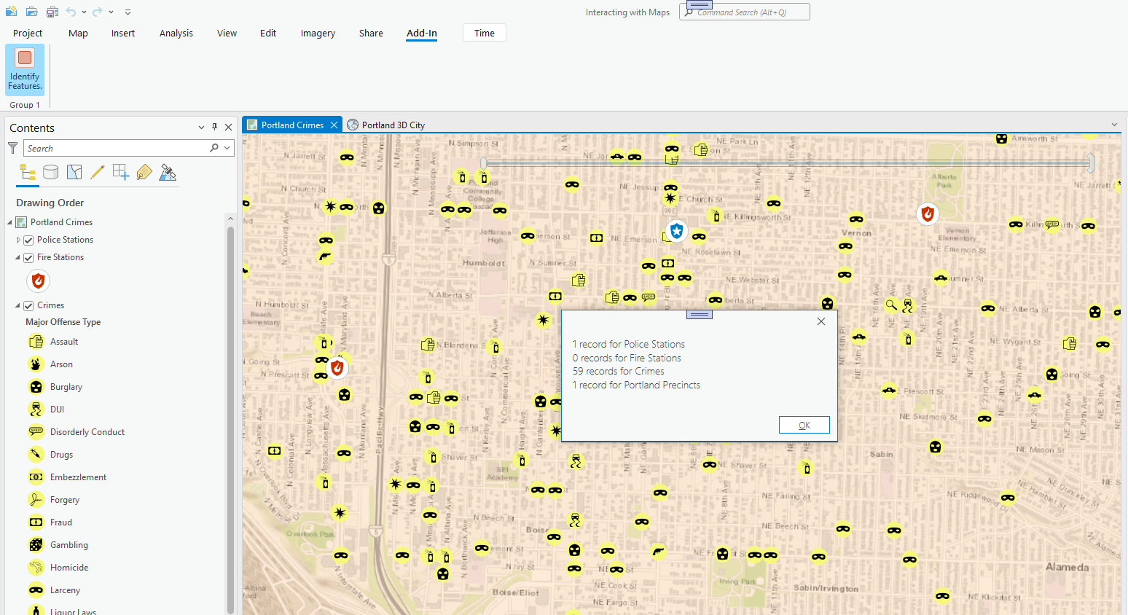This screenshot has width=1128, height=615.
Task: Click OK on the identify results dialog
Action: click(x=804, y=425)
